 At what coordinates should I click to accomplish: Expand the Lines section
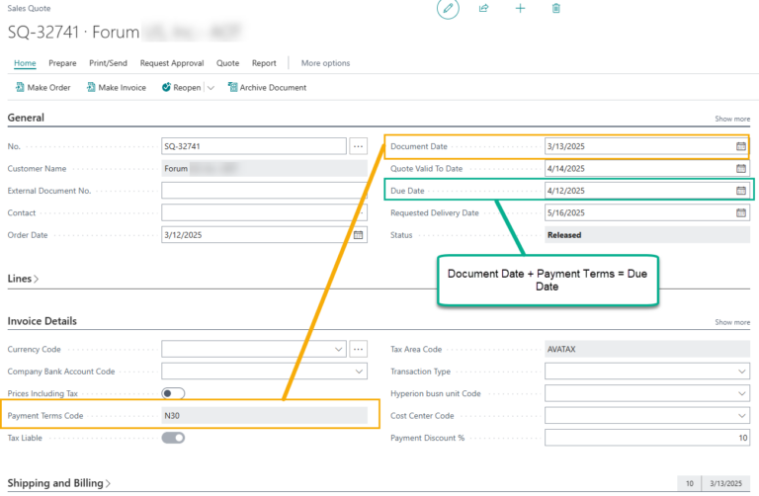pyautogui.click(x=23, y=279)
